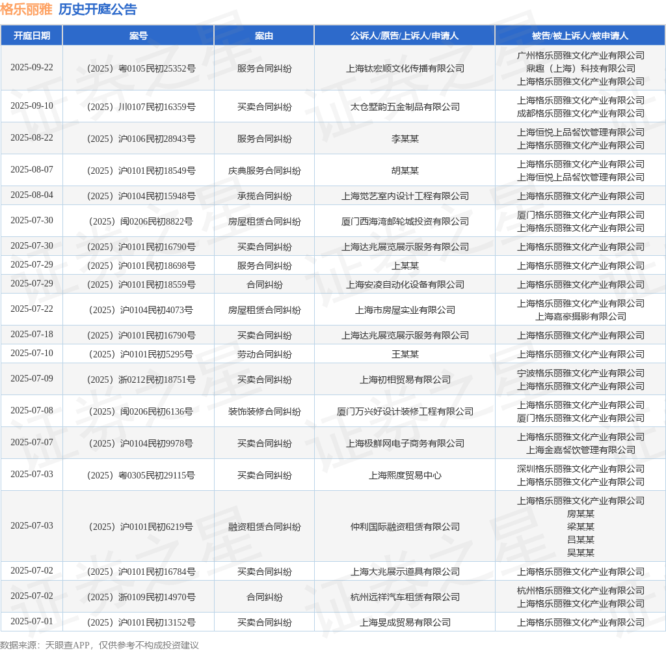Viewport: 666px width, 651px height.
Task: Click the 被告/被上诉人/被申请人 header
Action: click(x=580, y=36)
